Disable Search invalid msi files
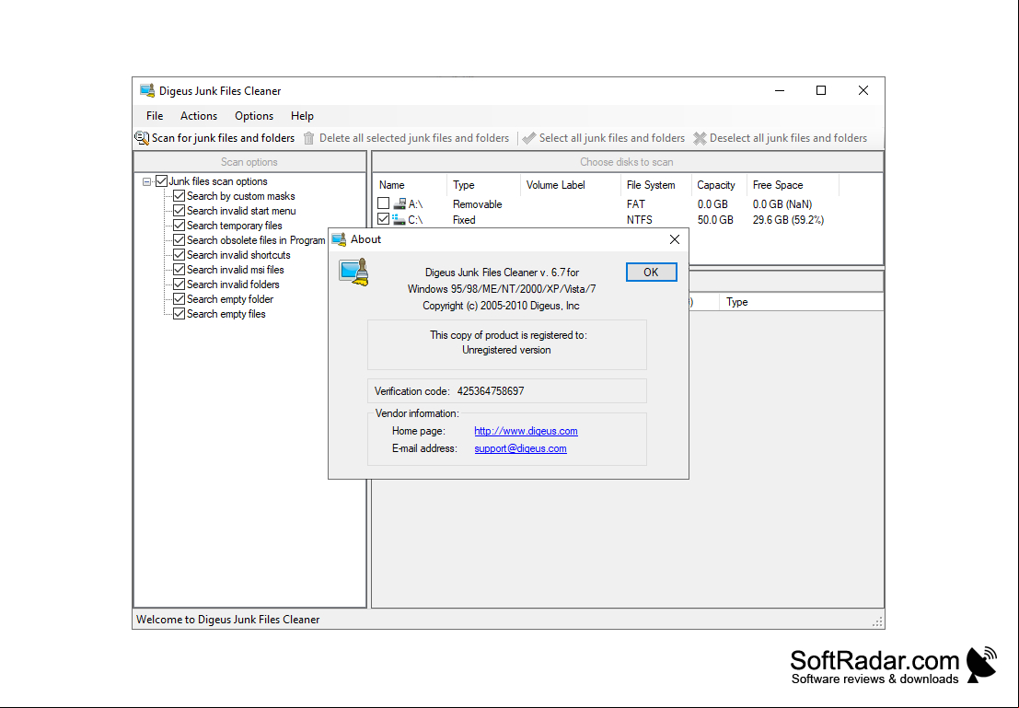The height and width of the screenshot is (708, 1019). [179, 270]
